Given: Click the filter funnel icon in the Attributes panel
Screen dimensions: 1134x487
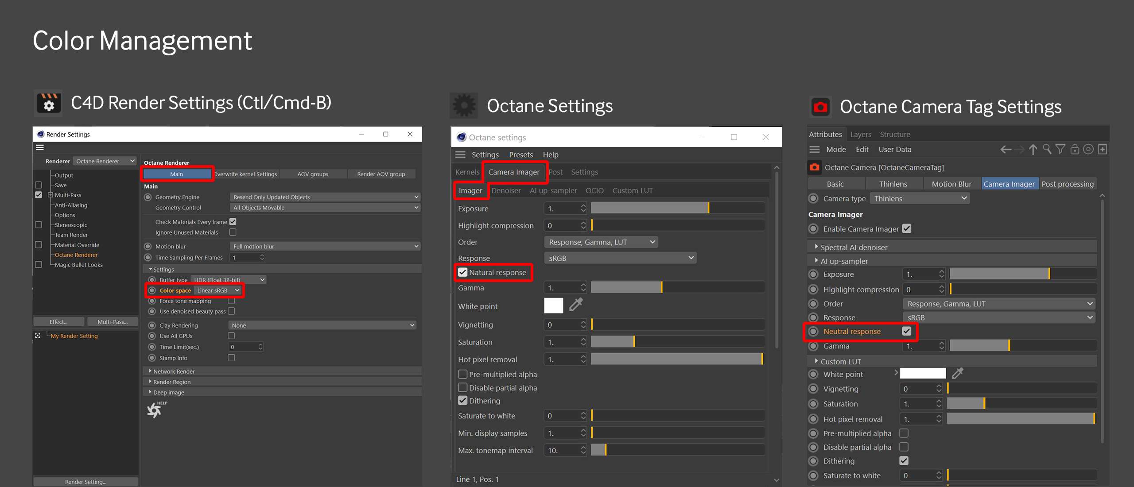Looking at the screenshot, I should (x=1060, y=150).
